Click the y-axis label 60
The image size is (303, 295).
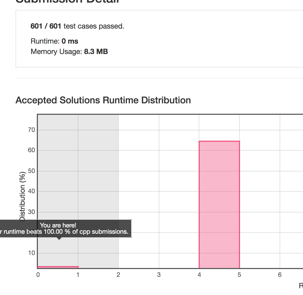coord(31,150)
